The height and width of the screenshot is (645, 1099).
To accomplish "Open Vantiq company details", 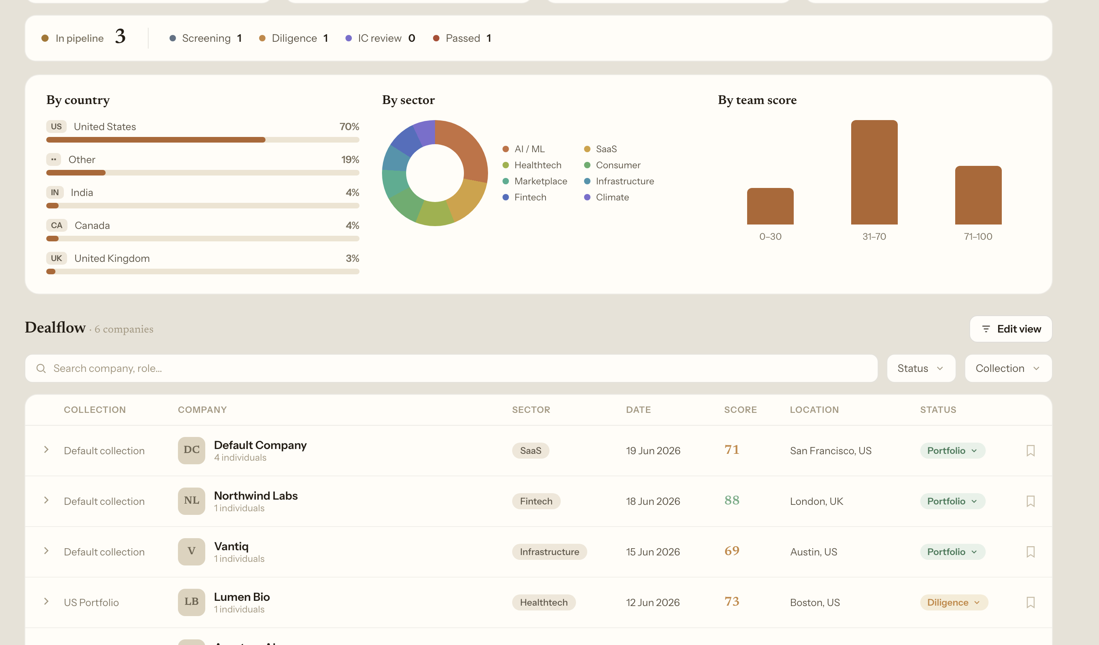I will click(231, 546).
